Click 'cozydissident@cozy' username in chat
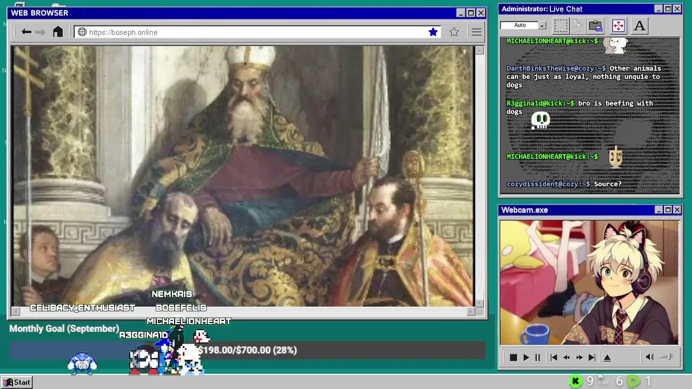The image size is (692, 389). tap(547, 184)
